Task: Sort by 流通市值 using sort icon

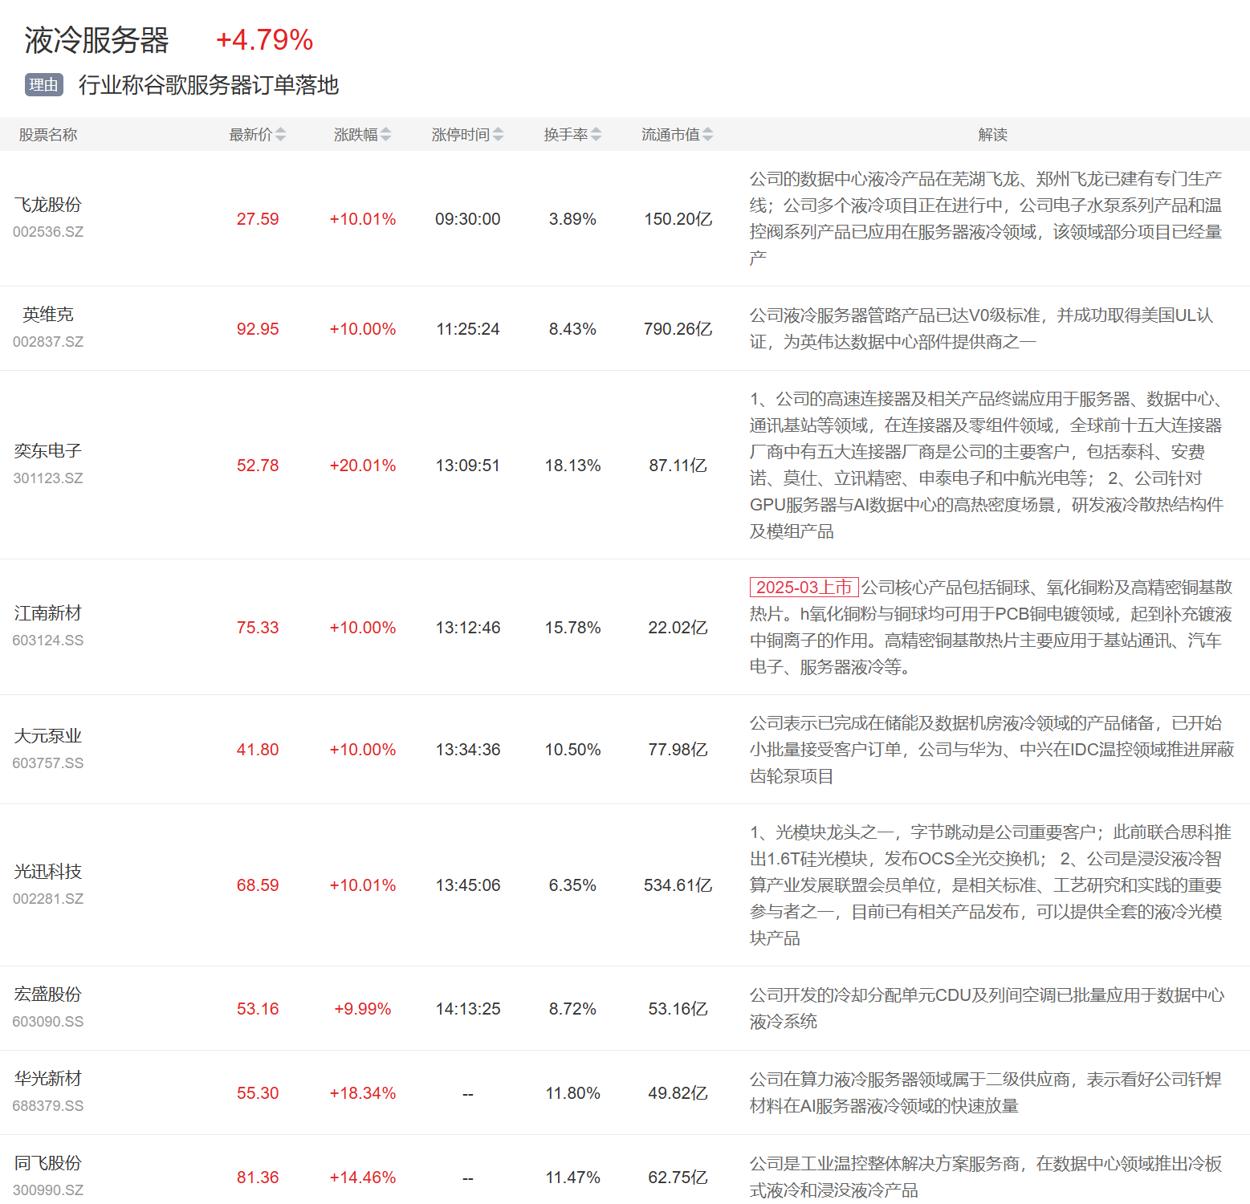Action: [x=707, y=135]
